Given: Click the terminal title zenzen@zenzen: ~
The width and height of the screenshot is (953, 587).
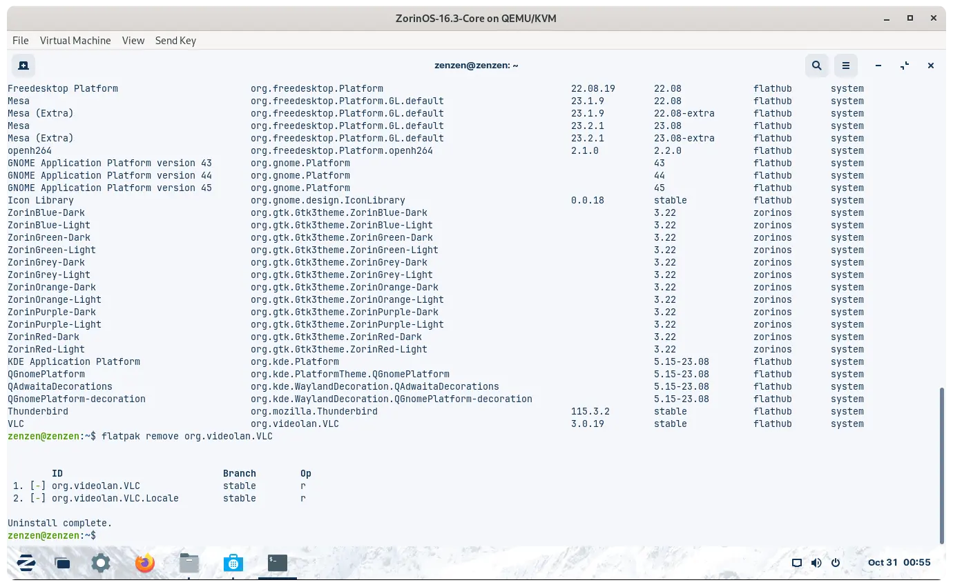Looking at the screenshot, I should click(477, 66).
